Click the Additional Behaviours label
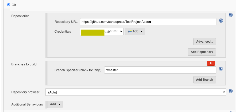The height and width of the screenshot is (112, 236). coord(27,104)
